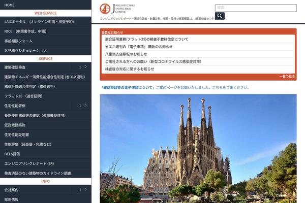Click the magnifier search button
Screen dimensions: 305x203
[220, 16]
